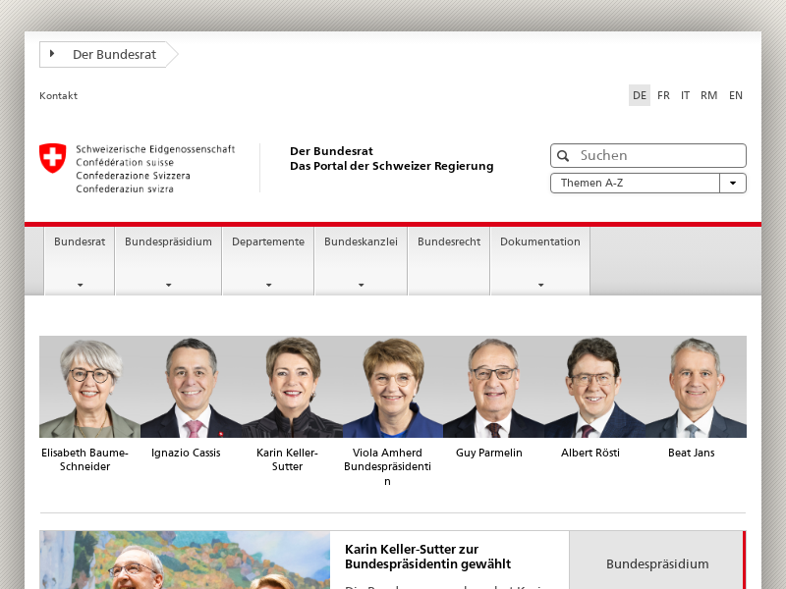Viewport: 786px width, 589px height.
Task: Open Beat Jans's portrait
Action: (697, 387)
